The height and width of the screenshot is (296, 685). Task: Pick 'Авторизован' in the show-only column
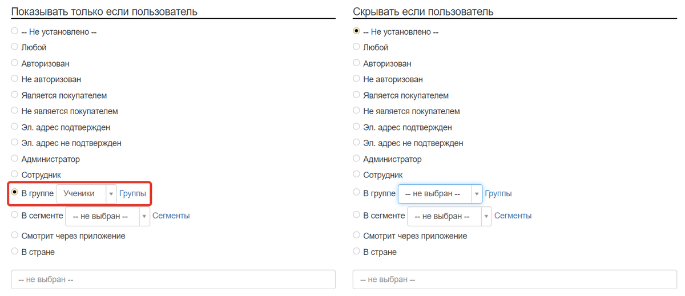click(15, 63)
